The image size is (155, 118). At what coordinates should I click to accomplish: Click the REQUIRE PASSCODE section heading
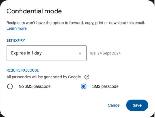tap(23, 70)
